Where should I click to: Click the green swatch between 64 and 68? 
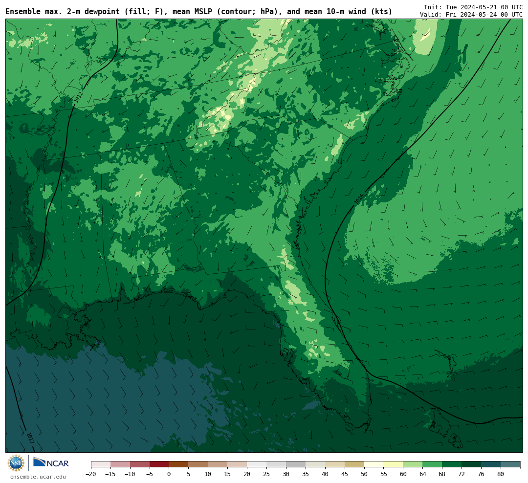click(x=432, y=464)
